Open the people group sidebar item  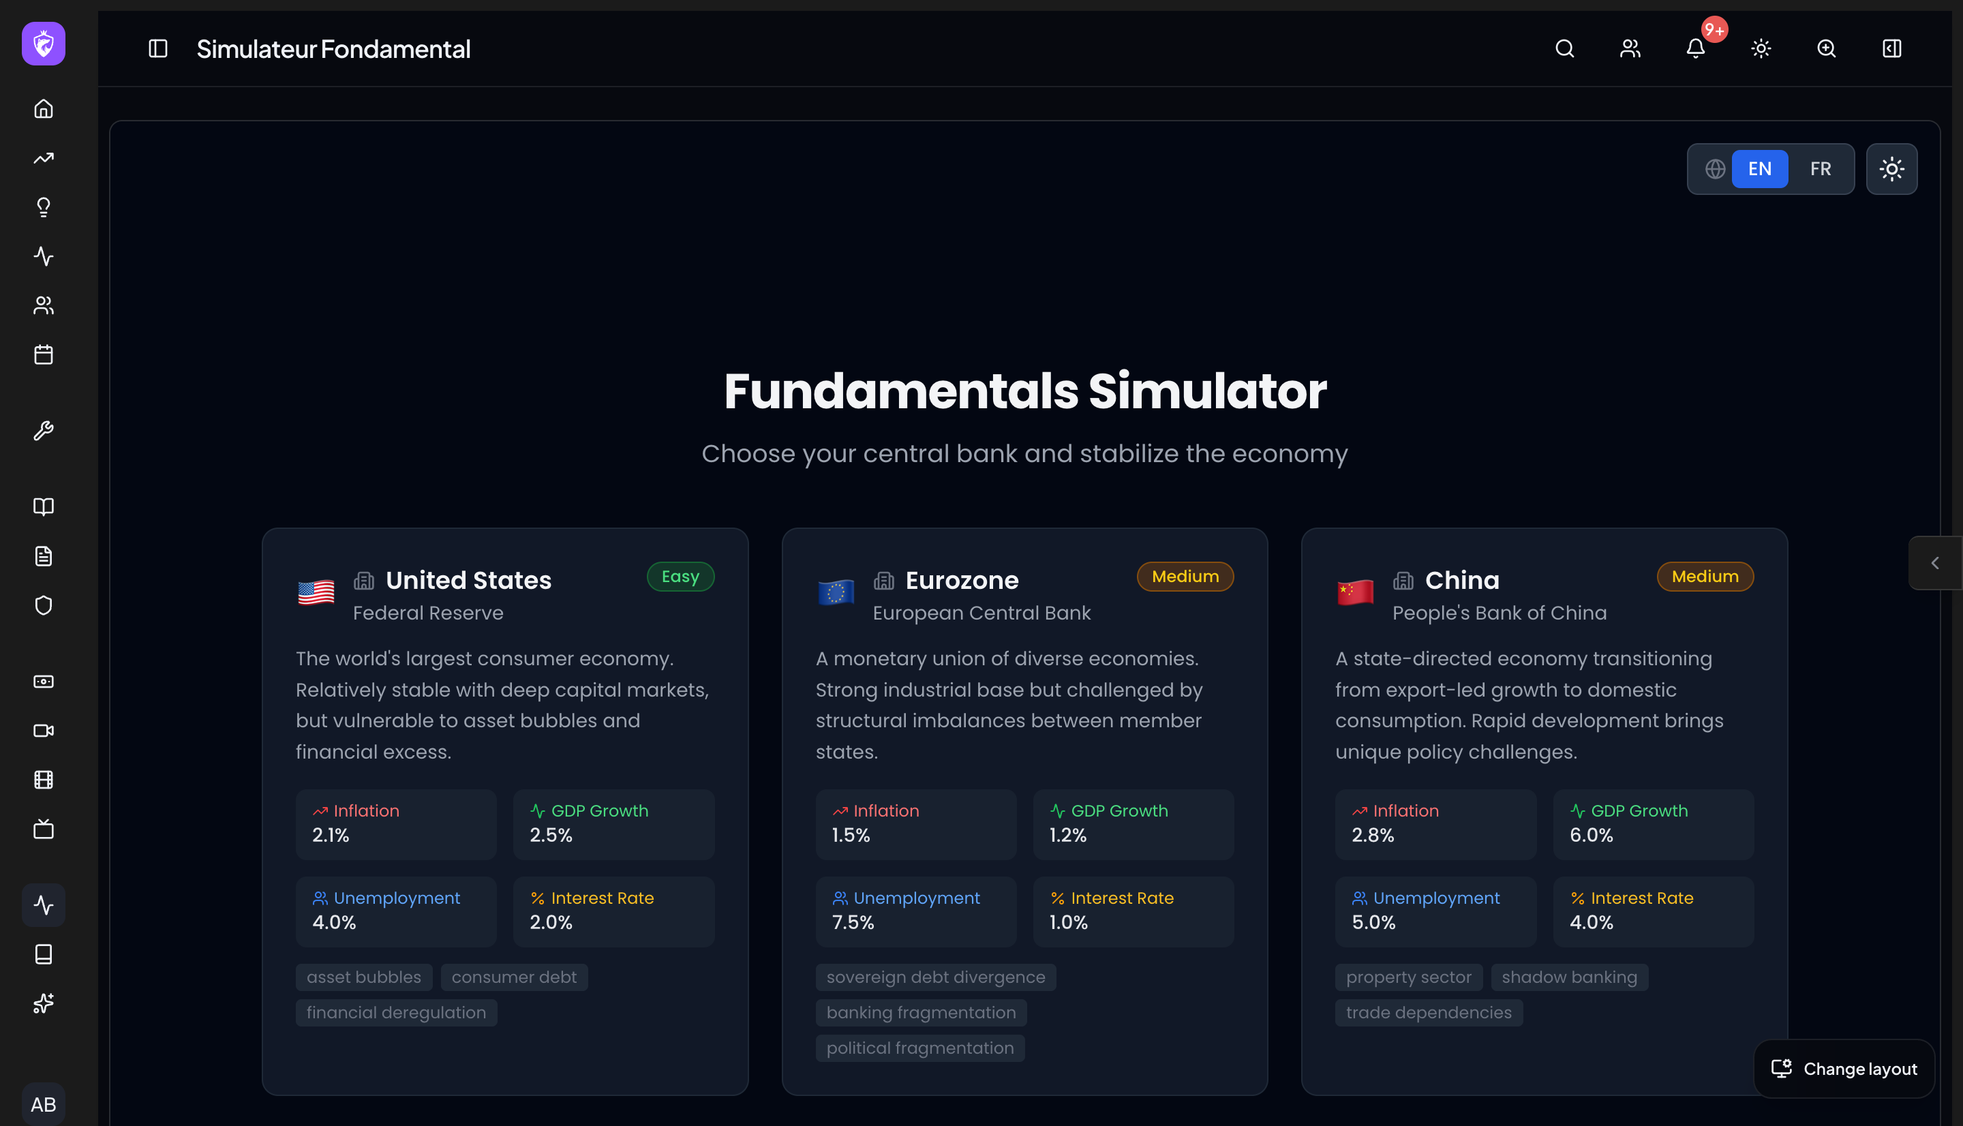(x=44, y=305)
